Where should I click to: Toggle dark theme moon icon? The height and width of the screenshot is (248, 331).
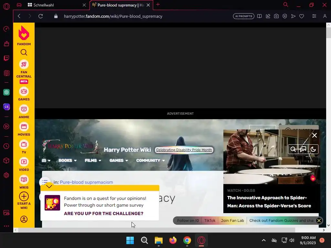(x=313, y=149)
